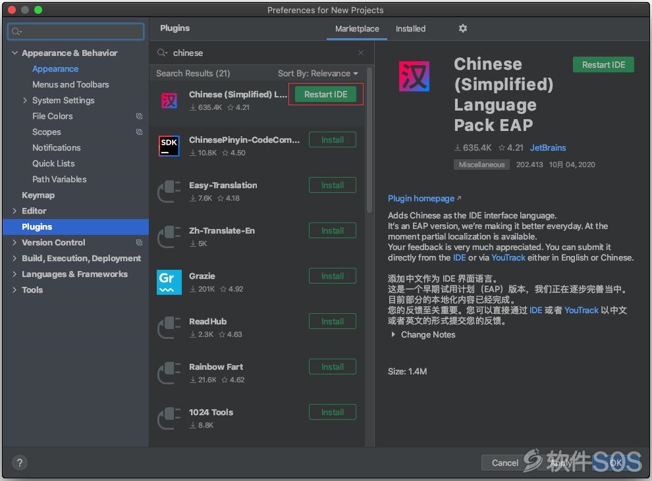
Task: Open Scopes settings
Action: coord(47,132)
